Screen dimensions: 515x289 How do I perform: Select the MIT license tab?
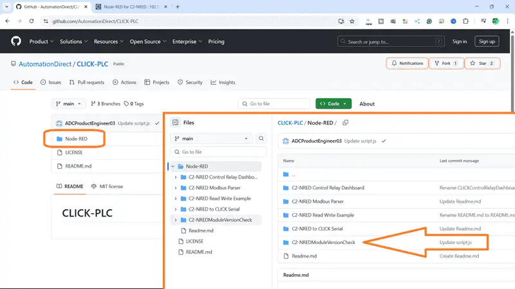[x=107, y=186]
